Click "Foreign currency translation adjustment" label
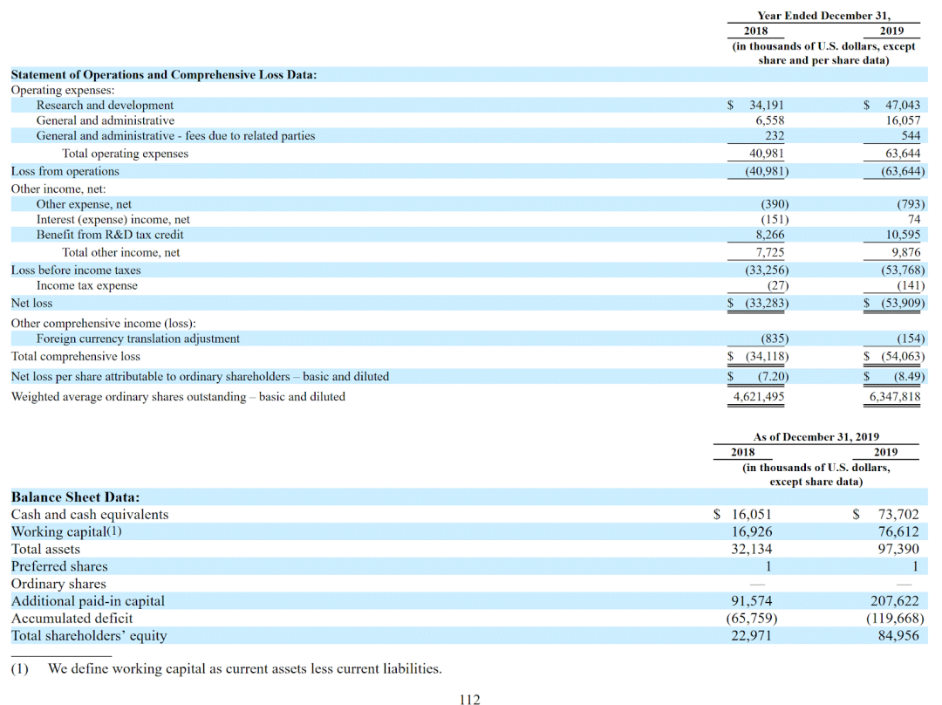 click(138, 339)
